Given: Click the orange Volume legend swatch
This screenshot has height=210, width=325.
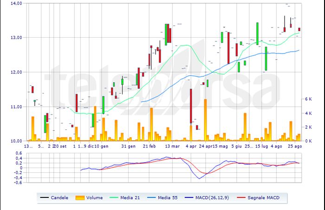Looking at the screenshot, I should coord(80,198).
